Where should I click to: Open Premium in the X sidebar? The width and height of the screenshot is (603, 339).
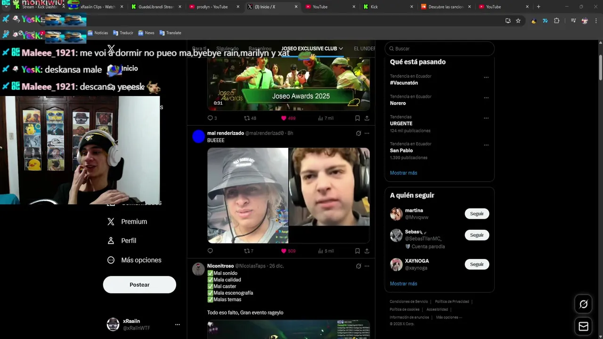(128, 222)
